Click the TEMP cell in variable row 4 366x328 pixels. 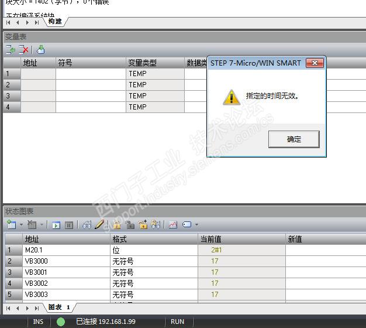(x=155, y=107)
